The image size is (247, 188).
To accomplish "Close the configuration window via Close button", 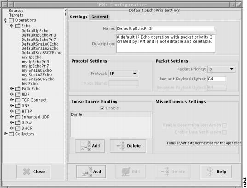I will [x=33, y=171].
